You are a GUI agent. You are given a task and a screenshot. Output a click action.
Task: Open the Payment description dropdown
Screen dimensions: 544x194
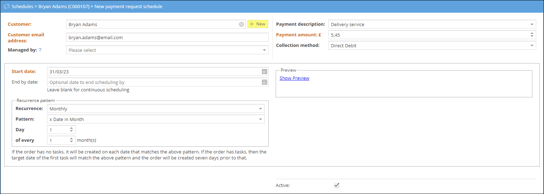point(532,25)
